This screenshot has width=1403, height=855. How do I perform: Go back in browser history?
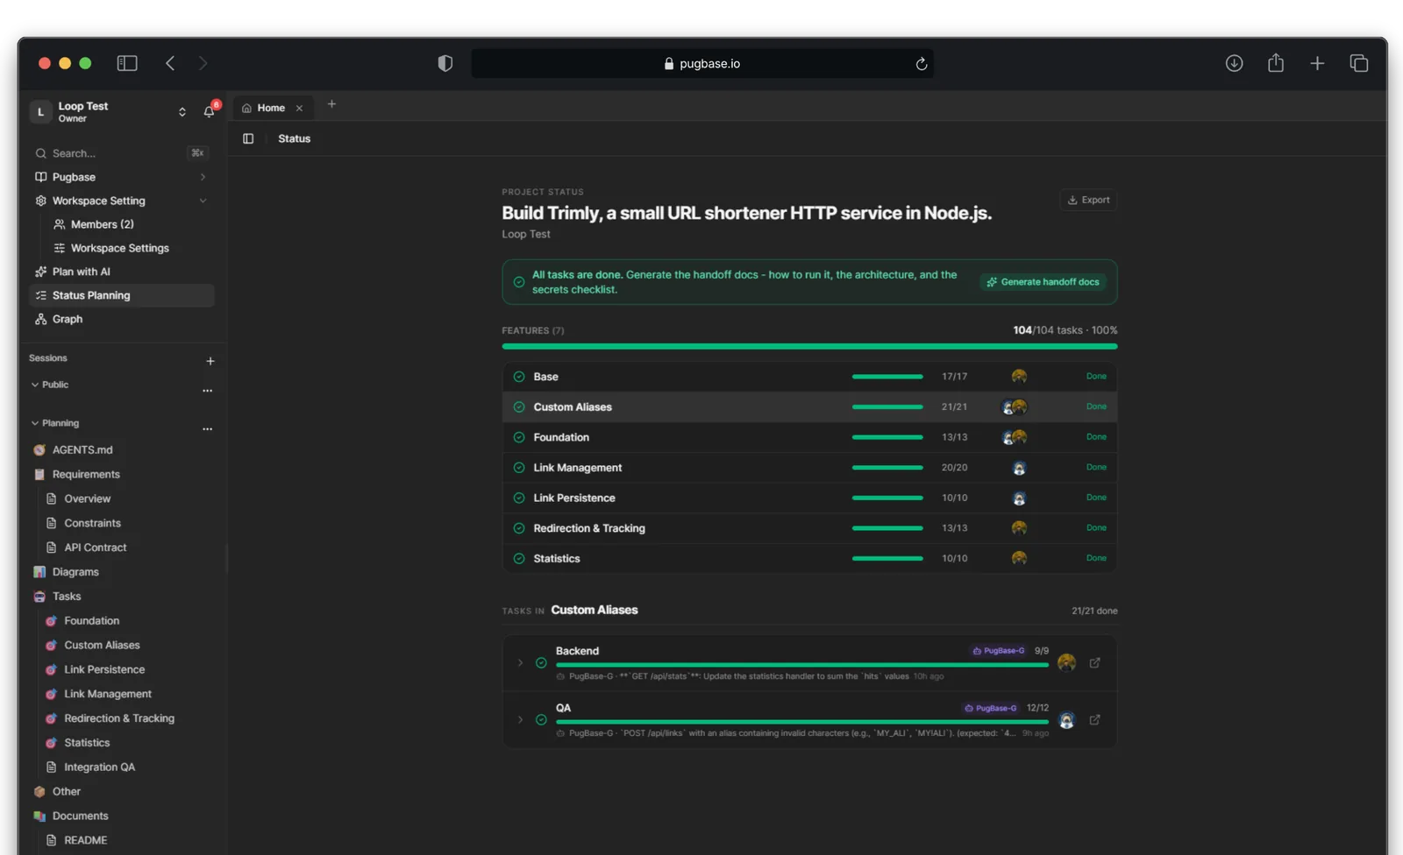tap(170, 63)
